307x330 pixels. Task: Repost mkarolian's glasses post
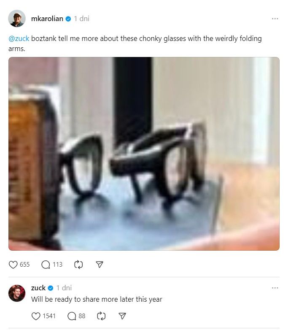point(78,265)
